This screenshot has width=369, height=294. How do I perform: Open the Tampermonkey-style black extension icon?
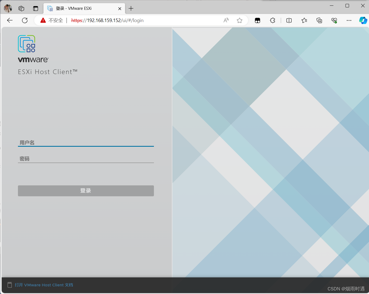pos(258,20)
